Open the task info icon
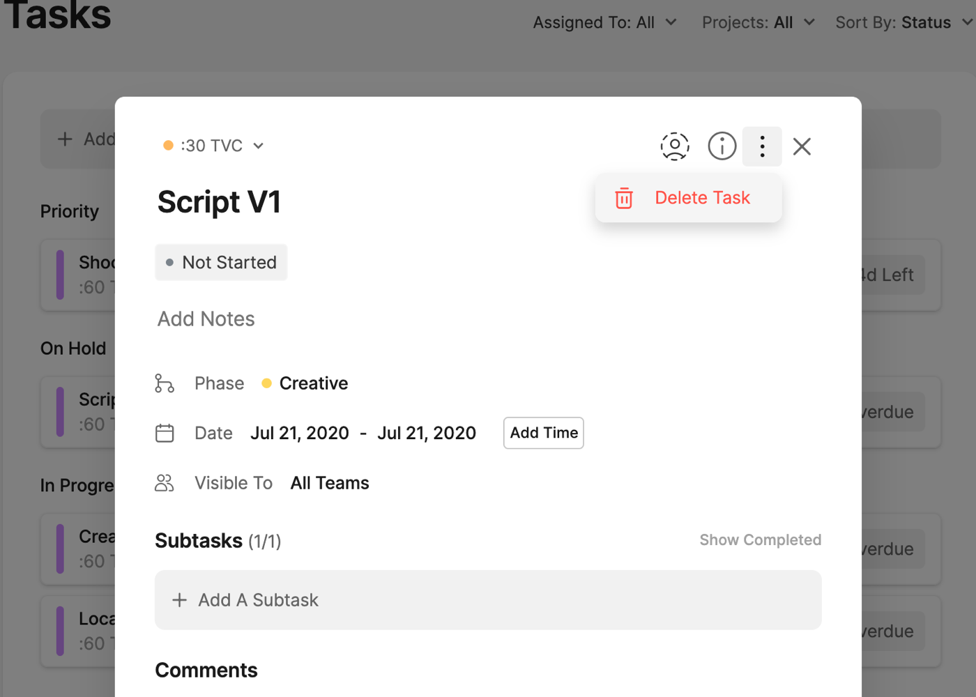 point(722,146)
